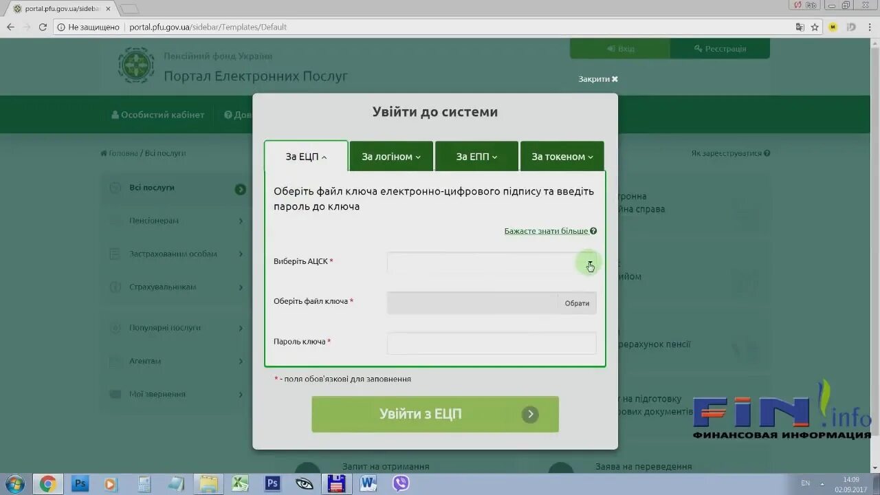Switch to the За логіном tab
880x495 pixels.
pyautogui.click(x=391, y=157)
